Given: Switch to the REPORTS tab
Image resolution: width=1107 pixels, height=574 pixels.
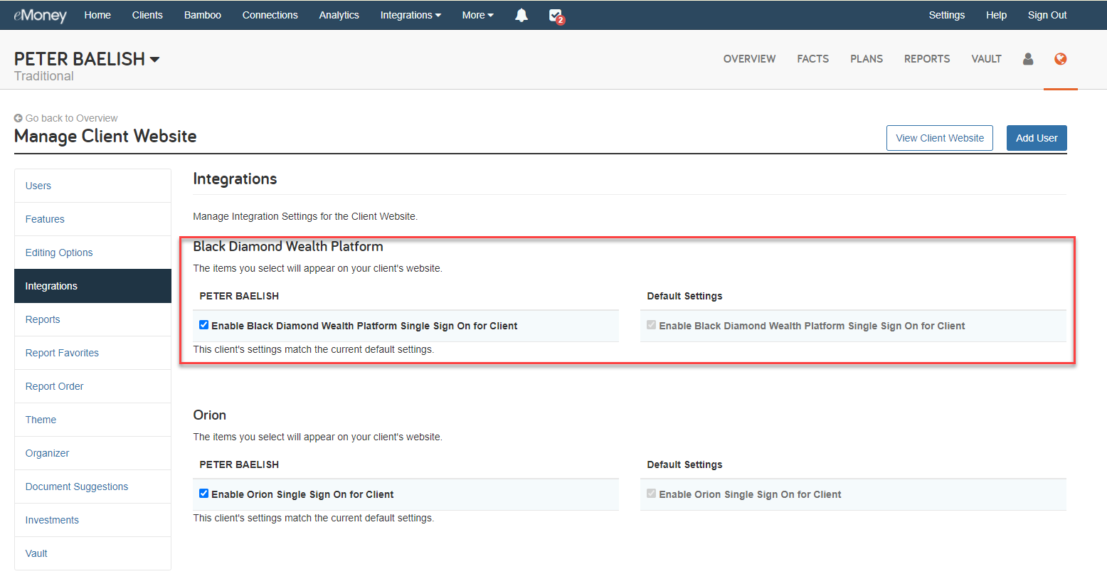Looking at the screenshot, I should (x=927, y=59).
